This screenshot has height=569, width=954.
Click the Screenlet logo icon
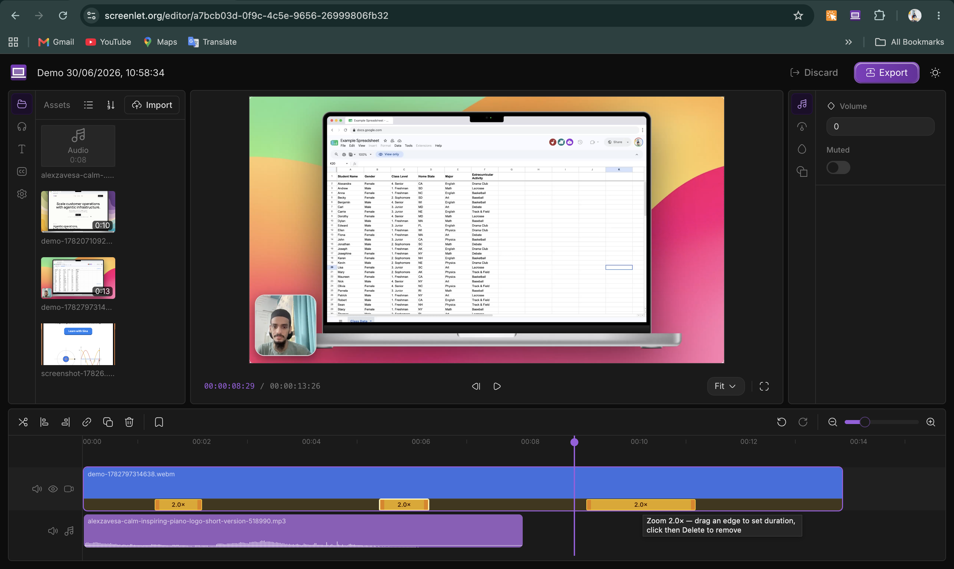point(19,72)
